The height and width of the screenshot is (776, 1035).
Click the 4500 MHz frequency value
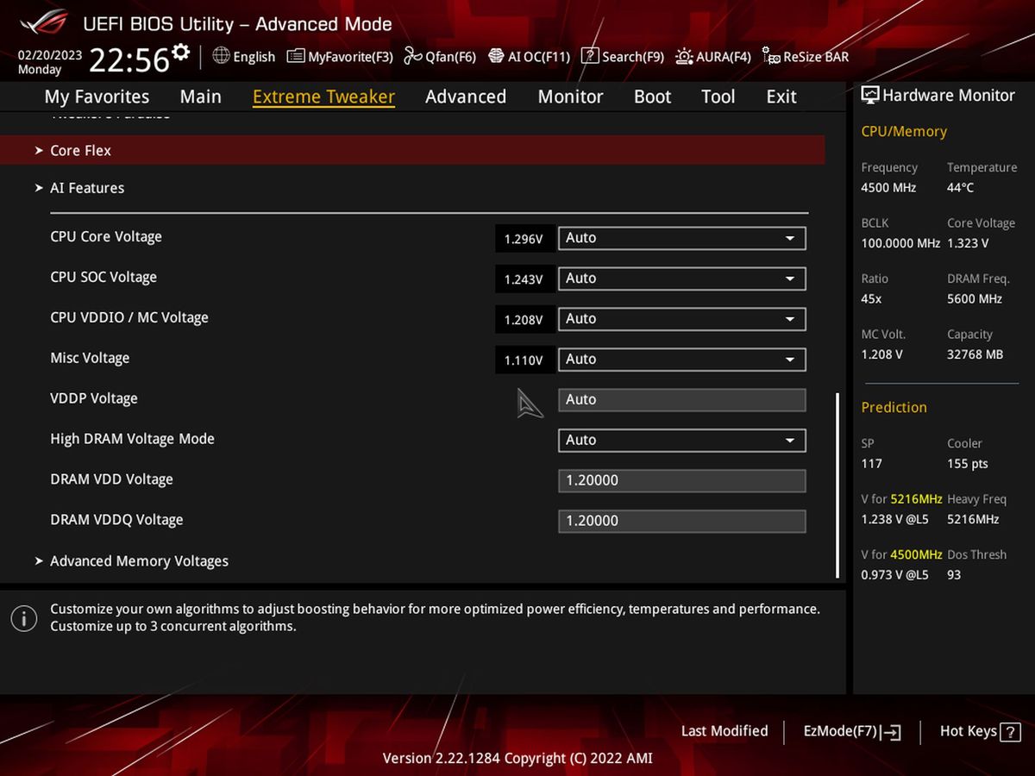pos(888,188)
